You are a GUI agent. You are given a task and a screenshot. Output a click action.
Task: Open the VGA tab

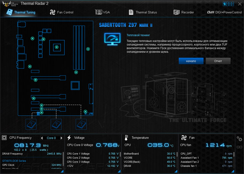pyautogui.click(x=103, y=12)
